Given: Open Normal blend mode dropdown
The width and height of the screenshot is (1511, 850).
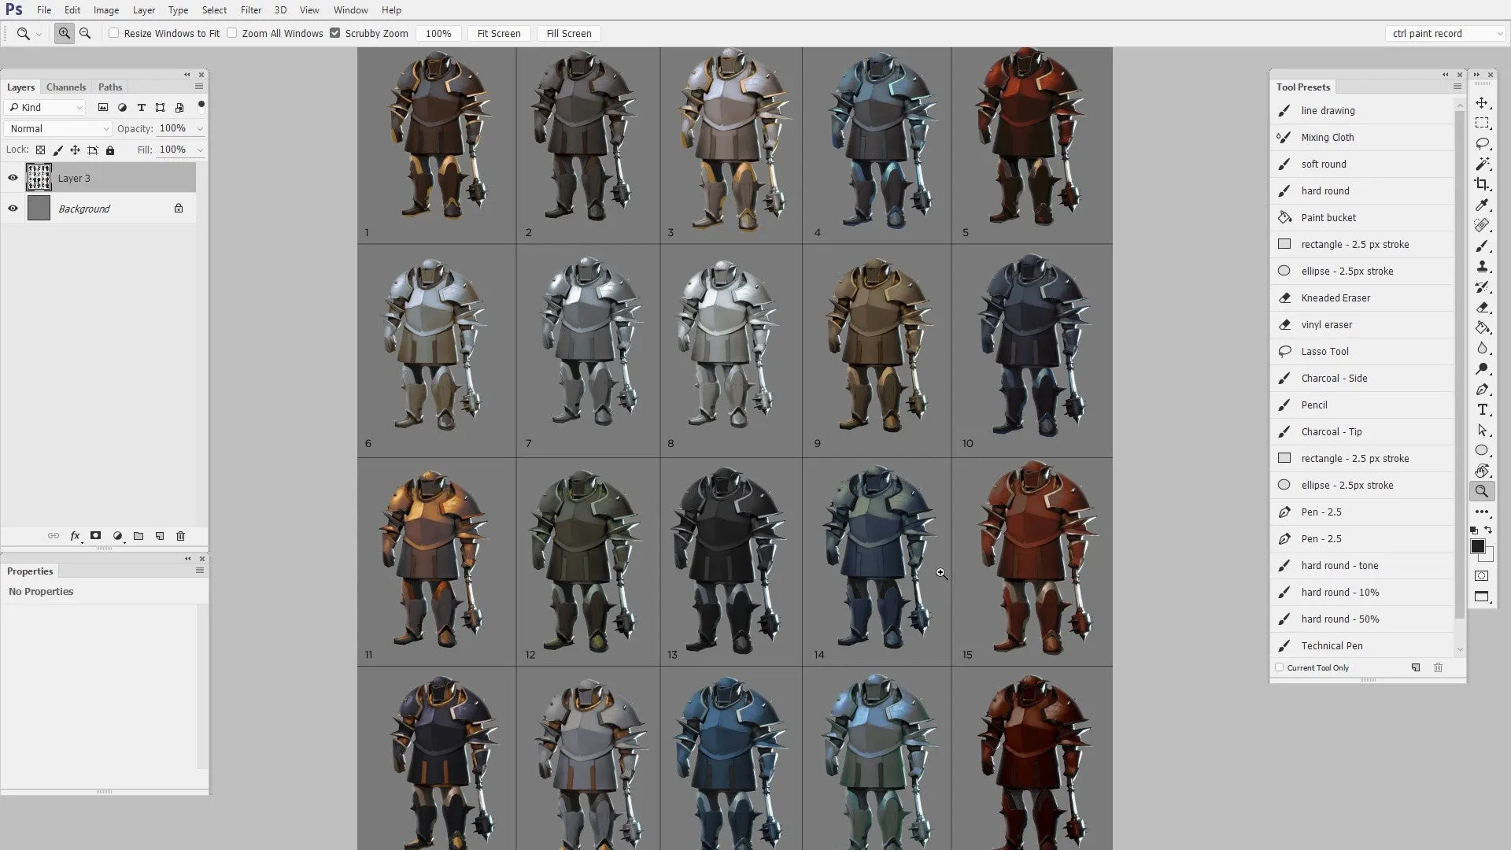Looking at the screenshot, I should tap(58, 129).
